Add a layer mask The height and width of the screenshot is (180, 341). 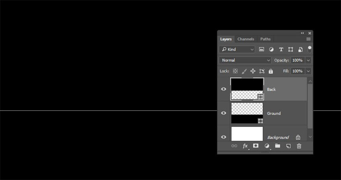pyautogui.click(x=256, y=145)
